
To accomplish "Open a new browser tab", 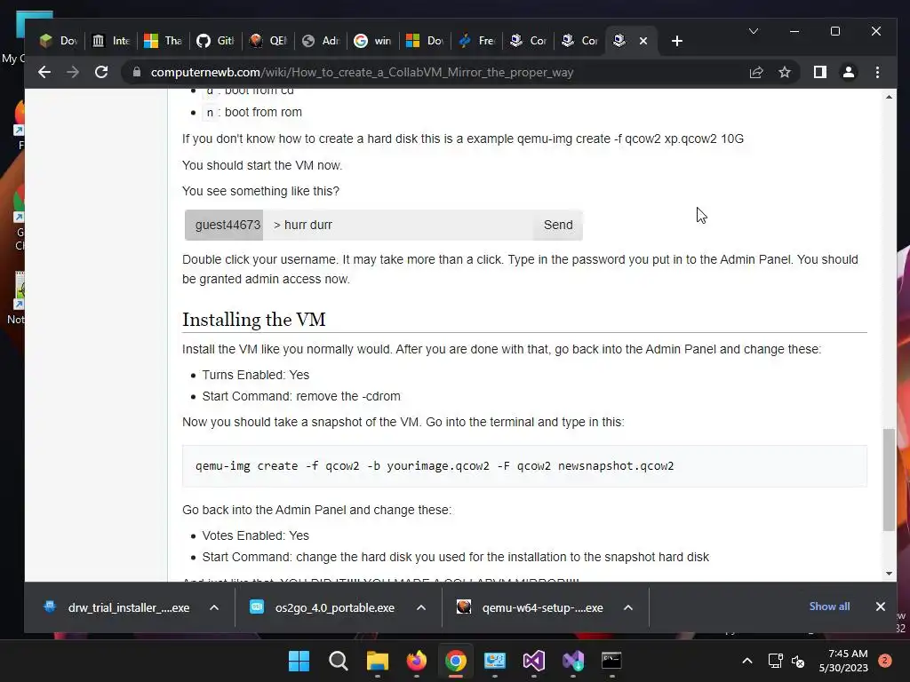I will click(676, 41).
